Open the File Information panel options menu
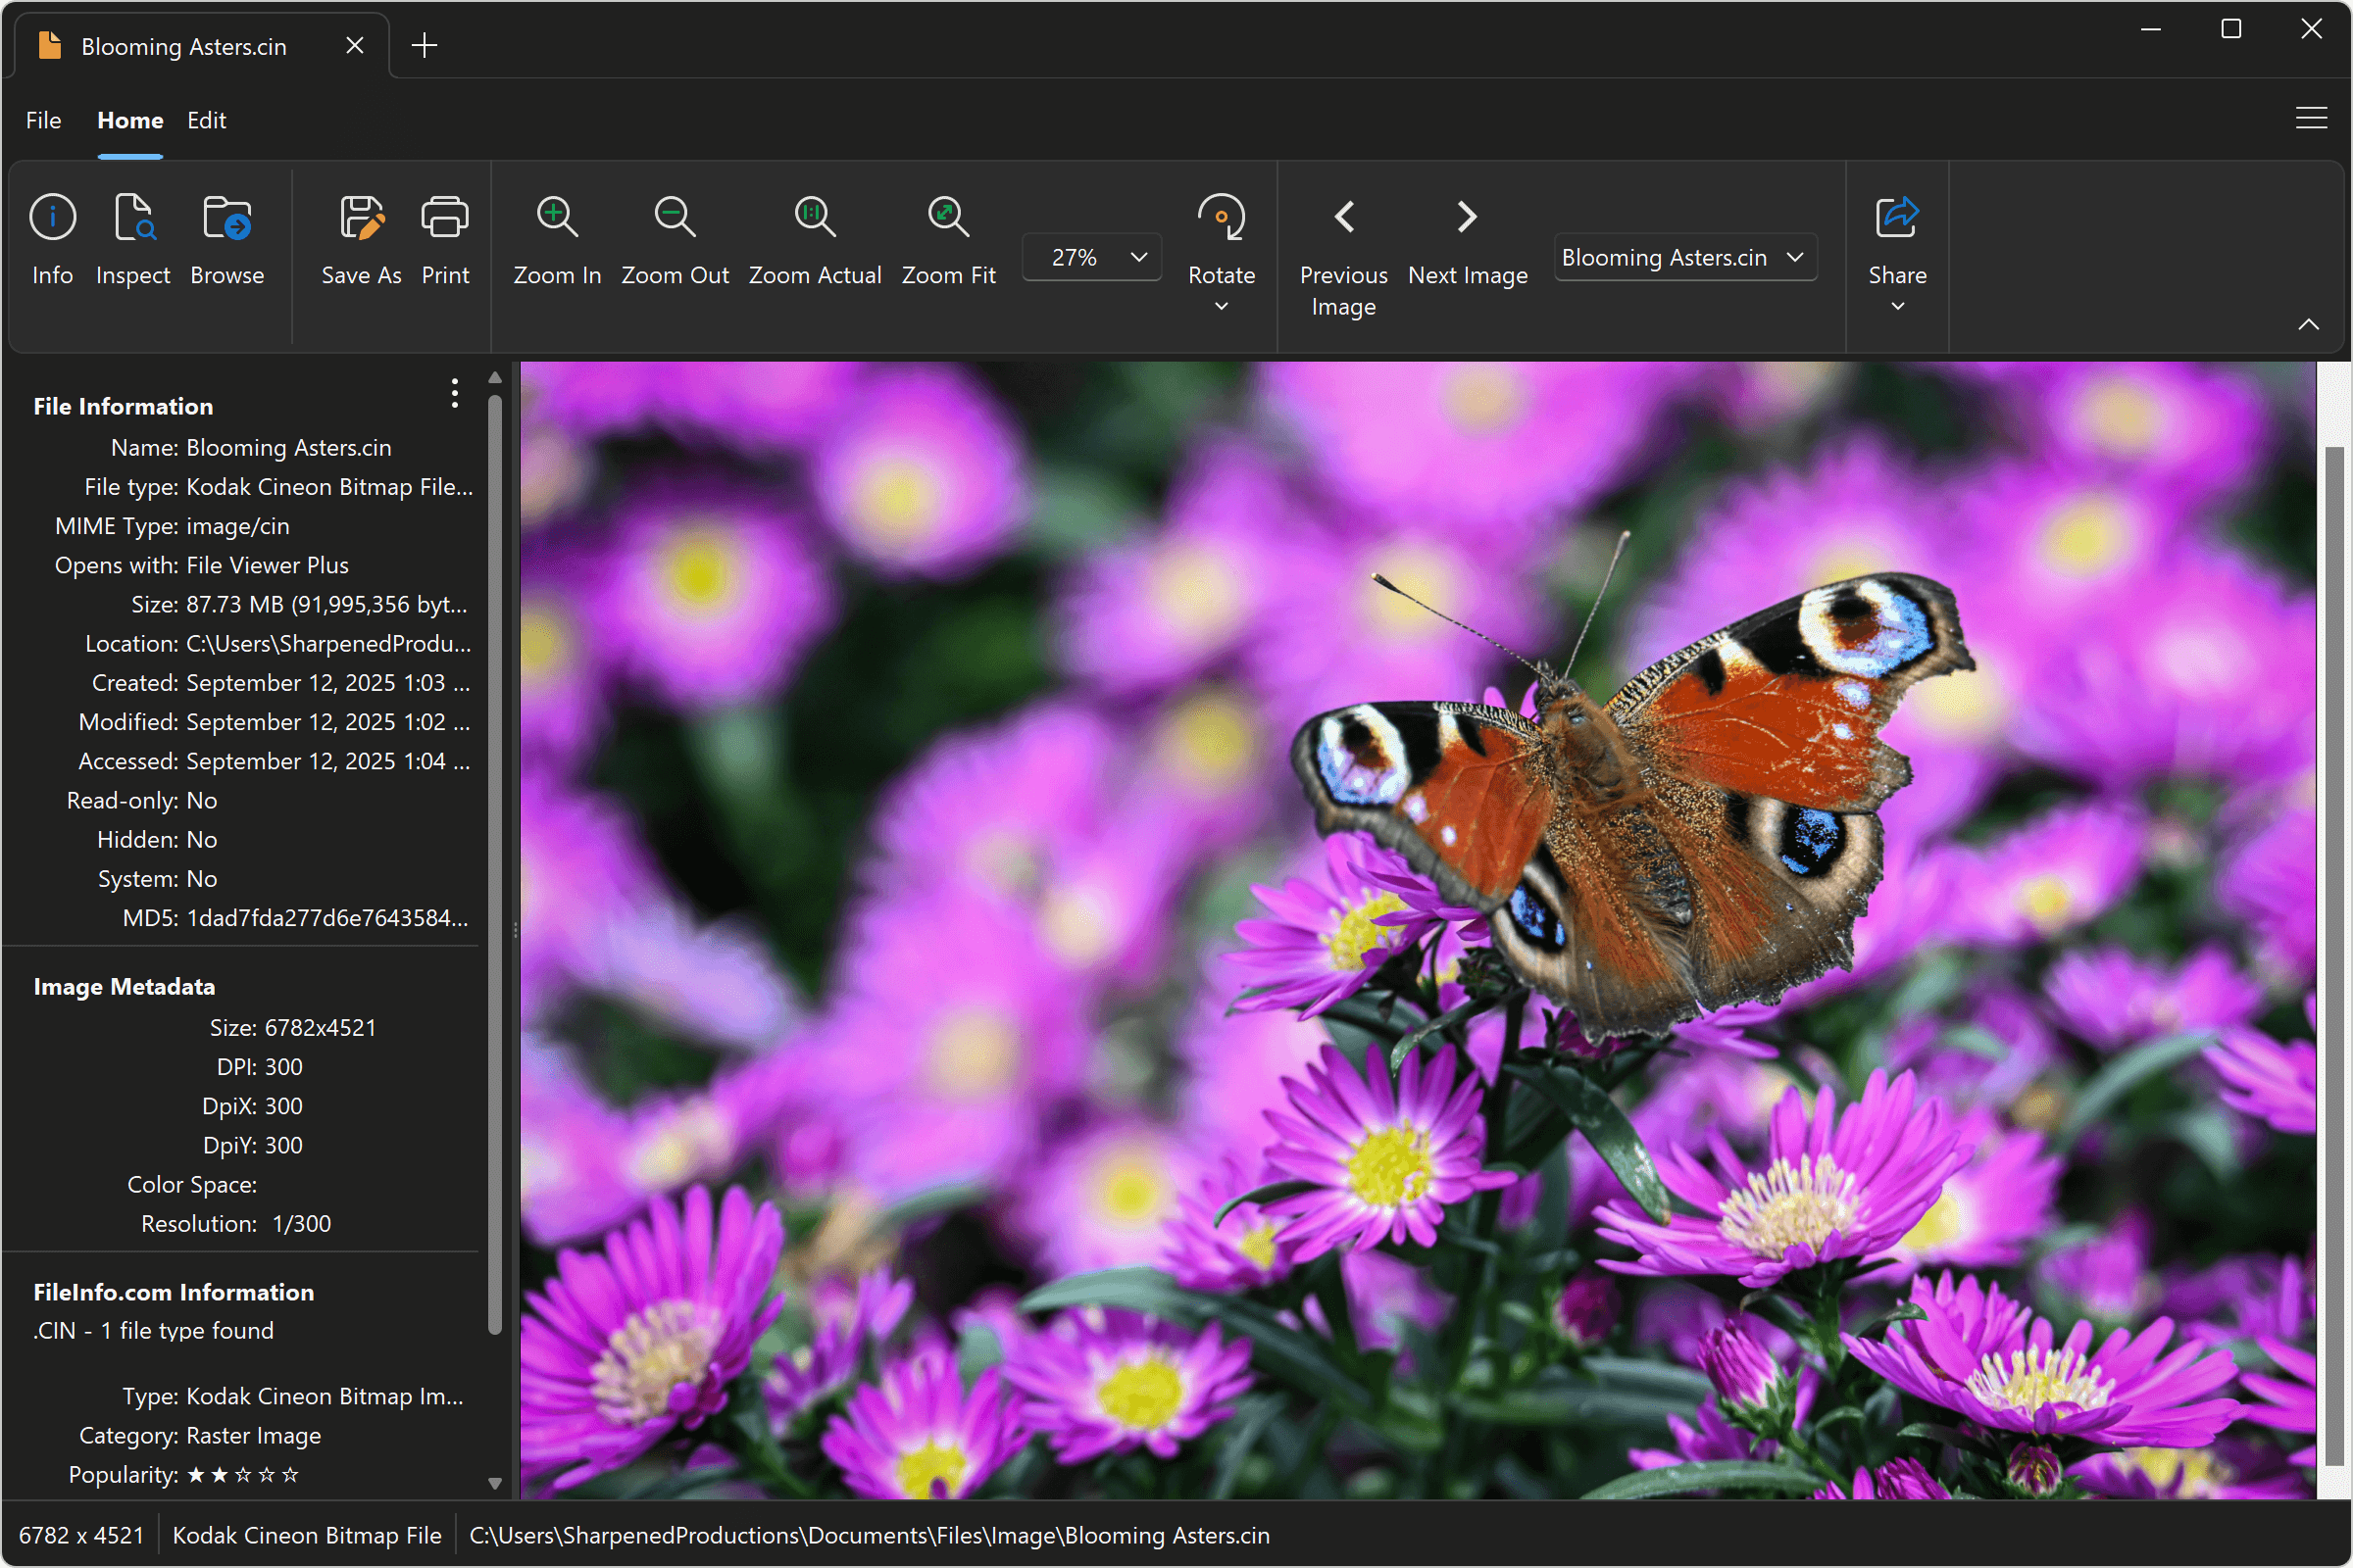2353x1568 pixels. tap(453, 394)
